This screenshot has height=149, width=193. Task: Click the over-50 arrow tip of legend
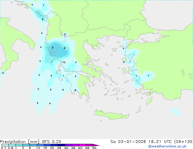pos(96,145)
